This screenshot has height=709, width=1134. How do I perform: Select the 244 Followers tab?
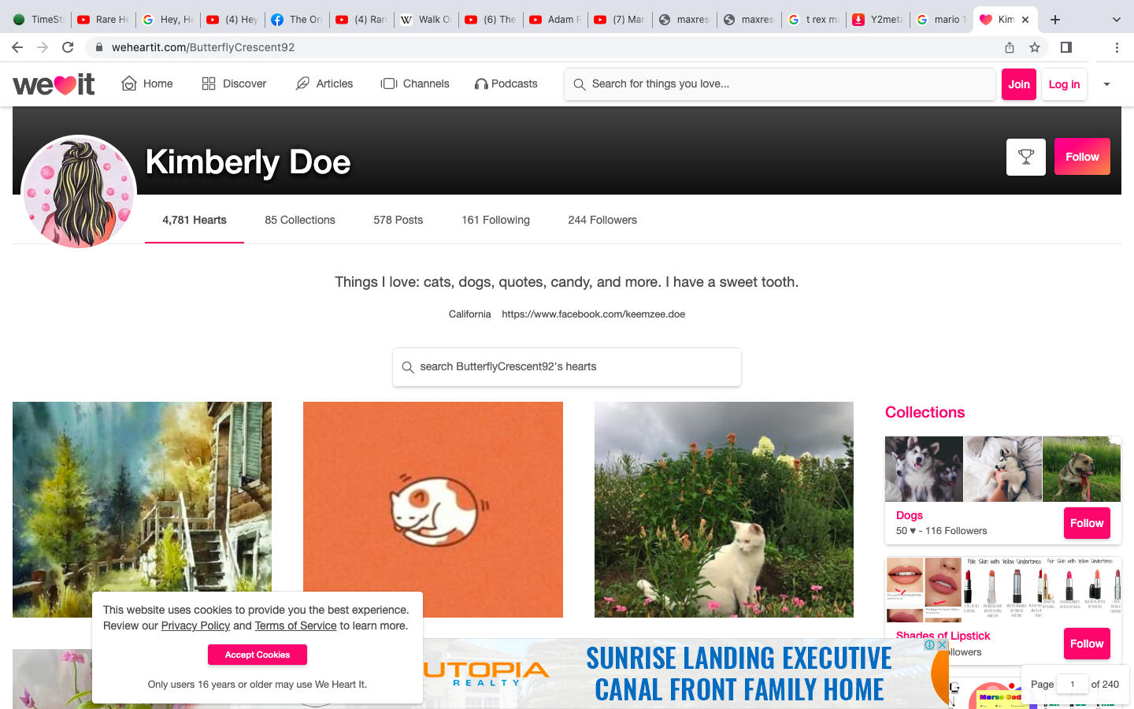coord(602,220)
